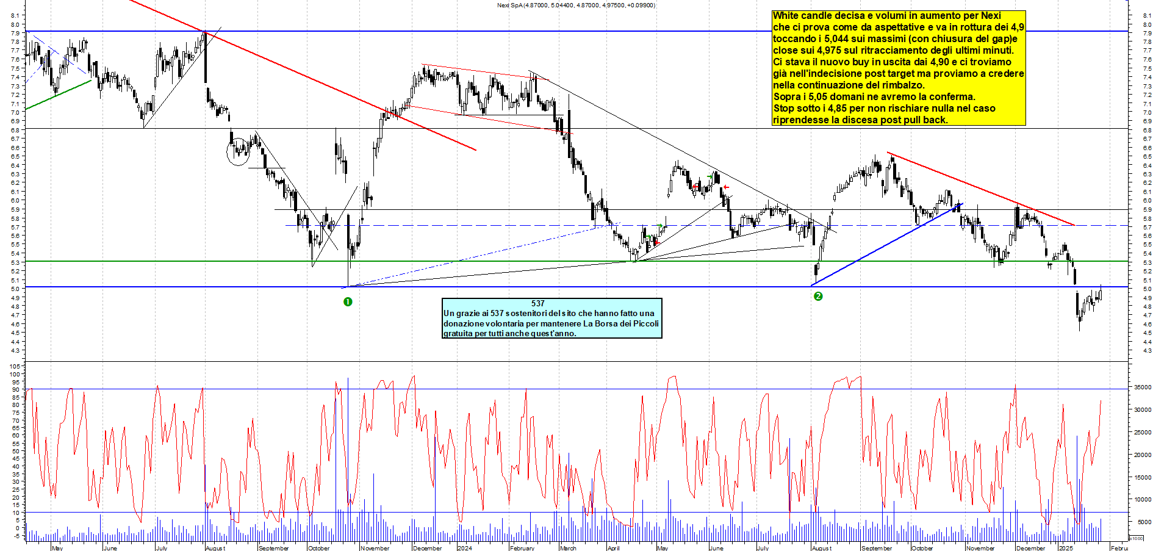The height and width of the screenshot is (551, 1153).
Task: Click the '35000' volume axis value
Action: tap(1142, 387)
